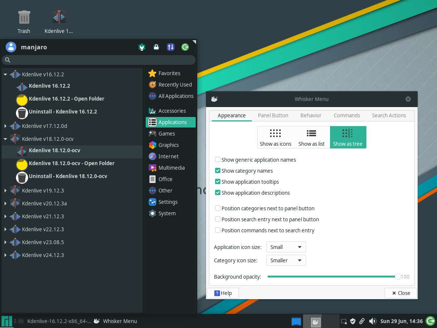Image resolution: width=437 pixels, height=328 pixels.
Task: Click the log out icon in menu header
Action: (x=185, y=47)
